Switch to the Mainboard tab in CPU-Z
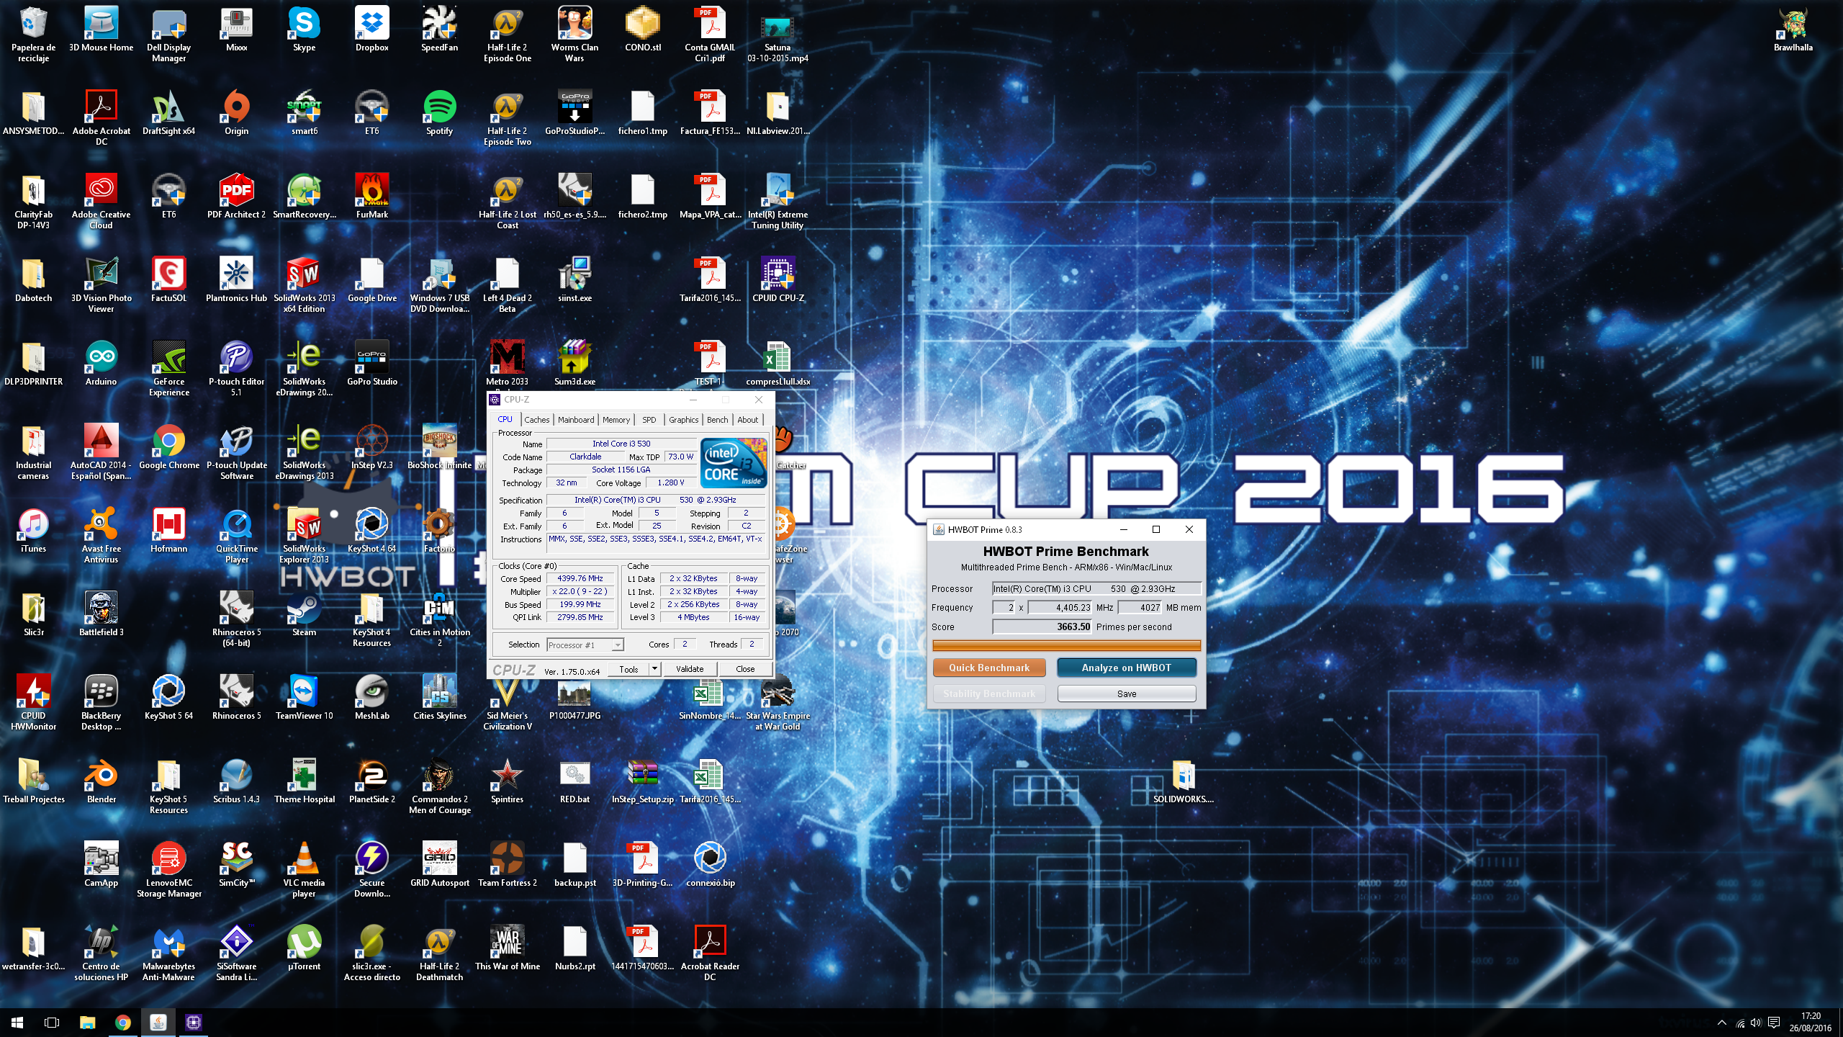 click(576, 420)
